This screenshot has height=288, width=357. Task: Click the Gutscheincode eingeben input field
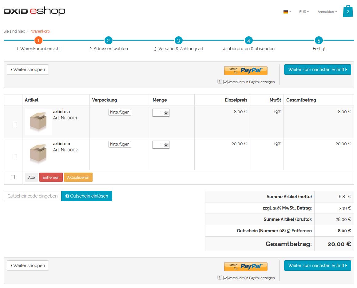pos(33,196)
